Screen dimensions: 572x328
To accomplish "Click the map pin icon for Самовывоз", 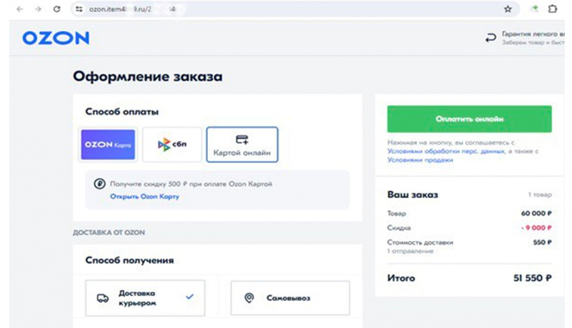I will click(249, 298).
